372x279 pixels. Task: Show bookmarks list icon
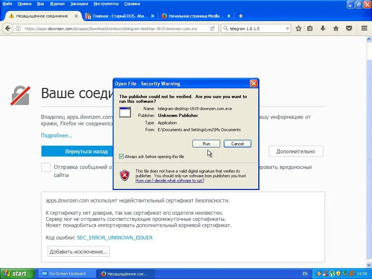coord(310,28)
